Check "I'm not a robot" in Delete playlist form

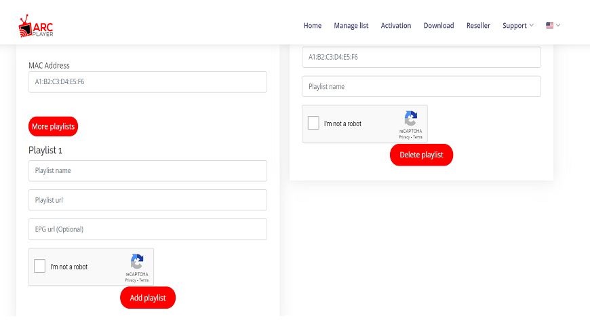coord(313,123)
